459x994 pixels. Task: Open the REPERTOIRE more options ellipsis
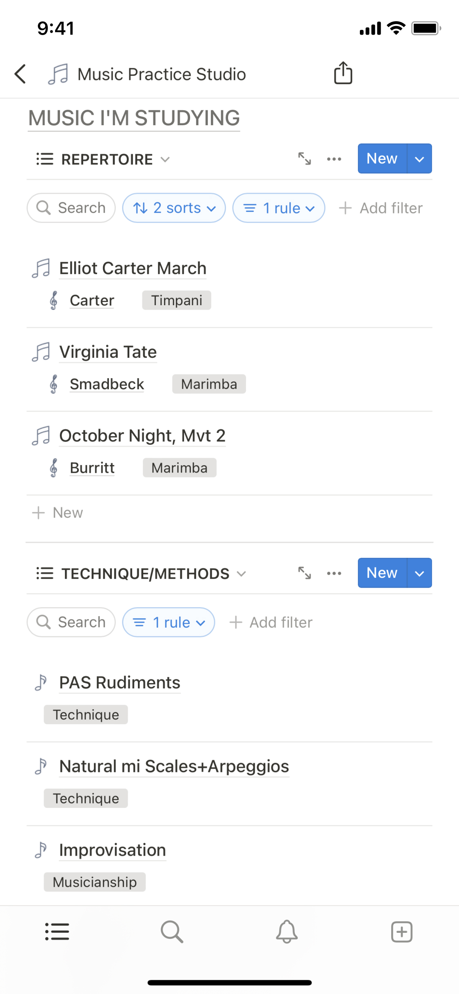334,159
